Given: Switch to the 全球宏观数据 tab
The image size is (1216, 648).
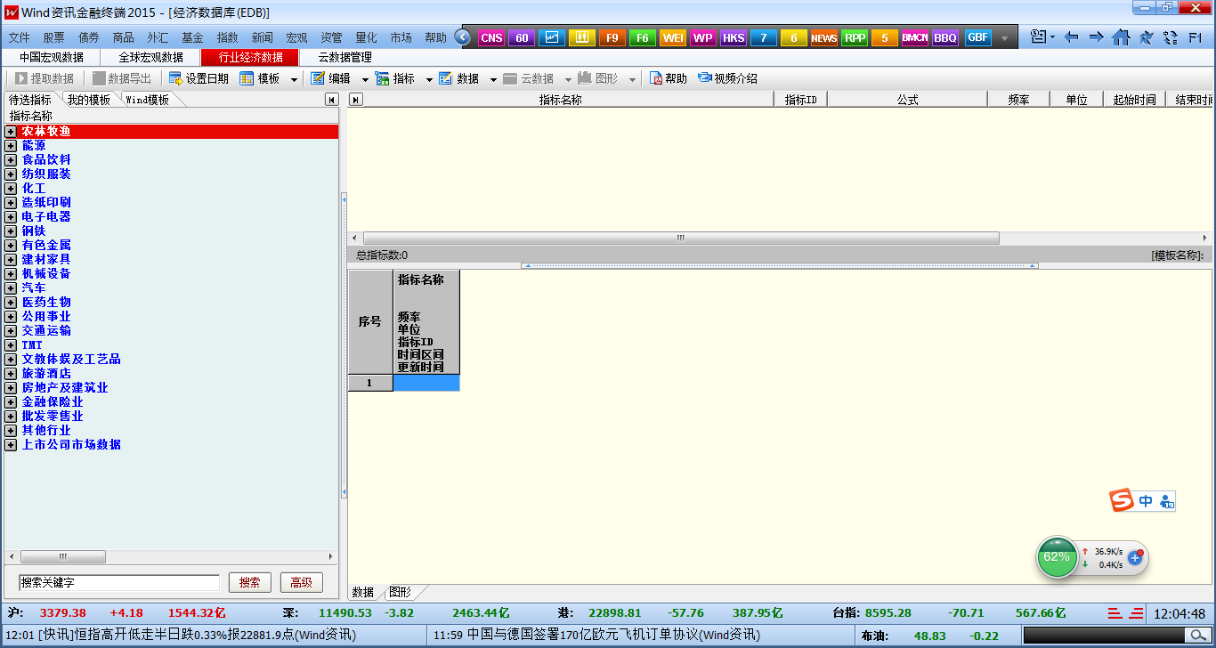Looking at the screenshot, I should (x=151, y=57).
